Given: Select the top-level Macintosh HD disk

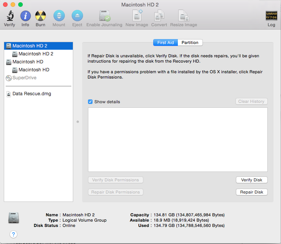Looking at the screenshot, I should [x=38, y=62].
